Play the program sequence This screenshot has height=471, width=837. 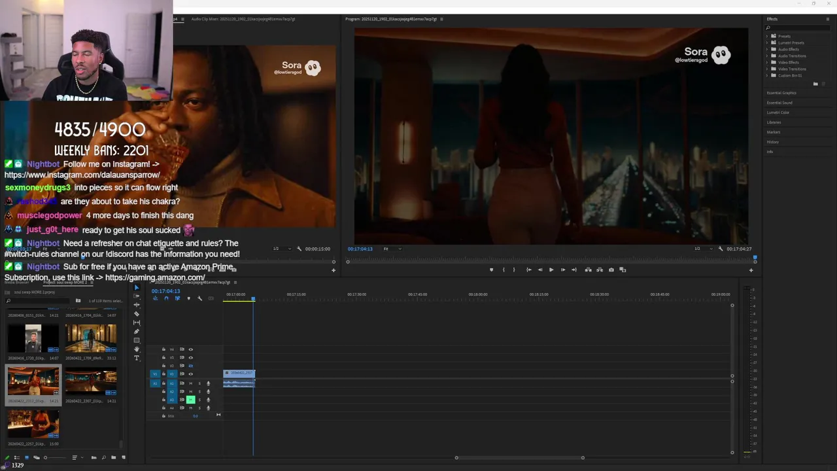(551, 270)
